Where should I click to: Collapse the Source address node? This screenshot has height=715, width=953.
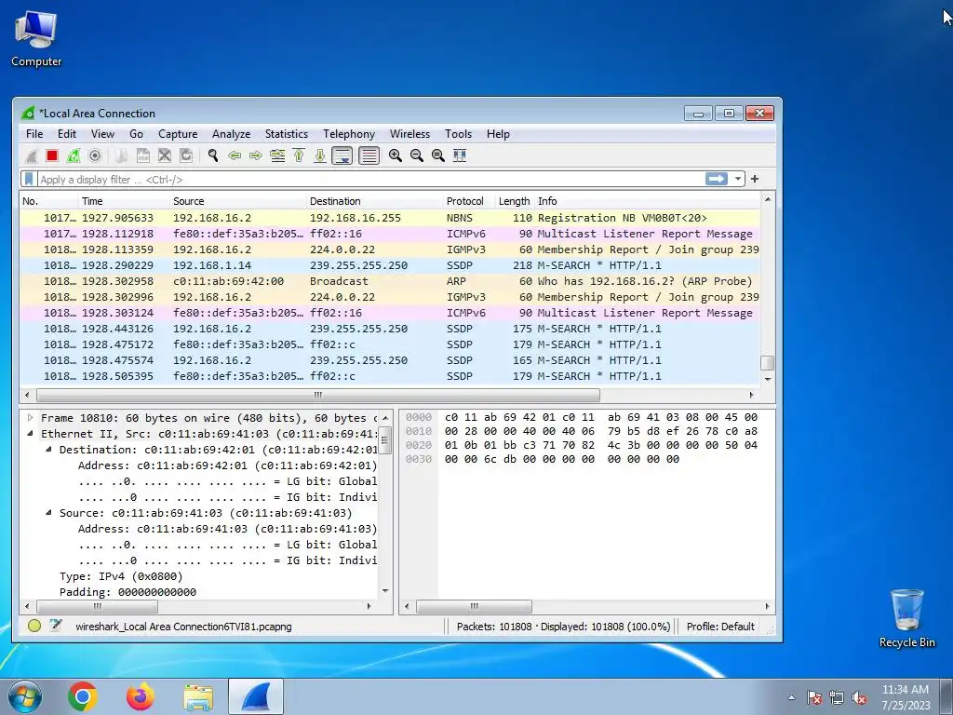pyautogui.click(x=48, y=513)
